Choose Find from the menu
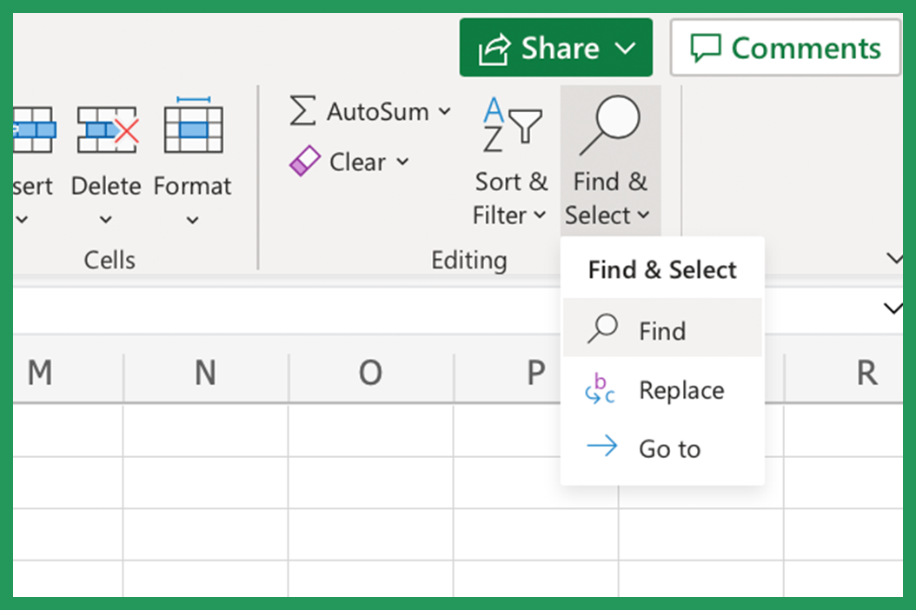 coord(662,331)
